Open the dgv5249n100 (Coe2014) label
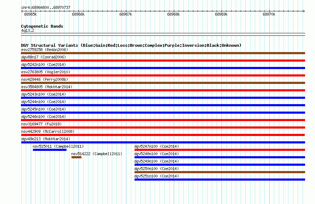 (156, 161)
